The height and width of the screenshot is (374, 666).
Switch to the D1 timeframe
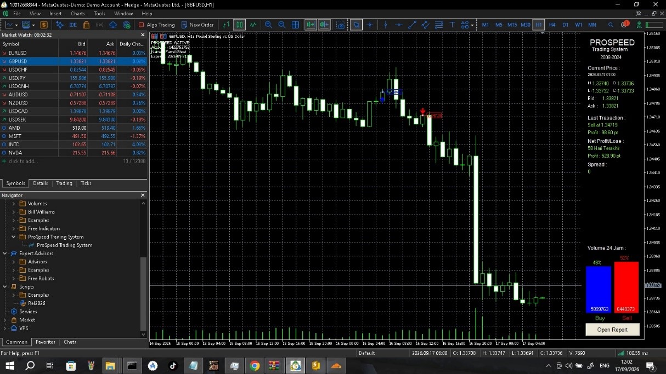click(565, 25)
